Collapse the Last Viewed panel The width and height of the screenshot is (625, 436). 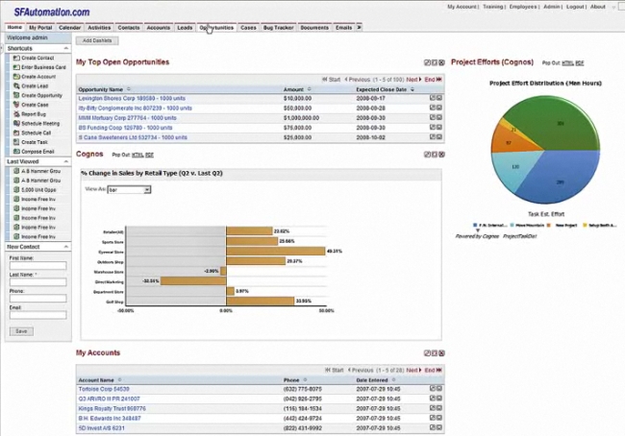click(66, 161)
